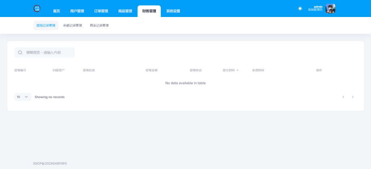Image resolution: width=371 pixels, height=169 pixels.
Task: Open 订单管理 in the top navigation
Action: click(x=101, y=11)
